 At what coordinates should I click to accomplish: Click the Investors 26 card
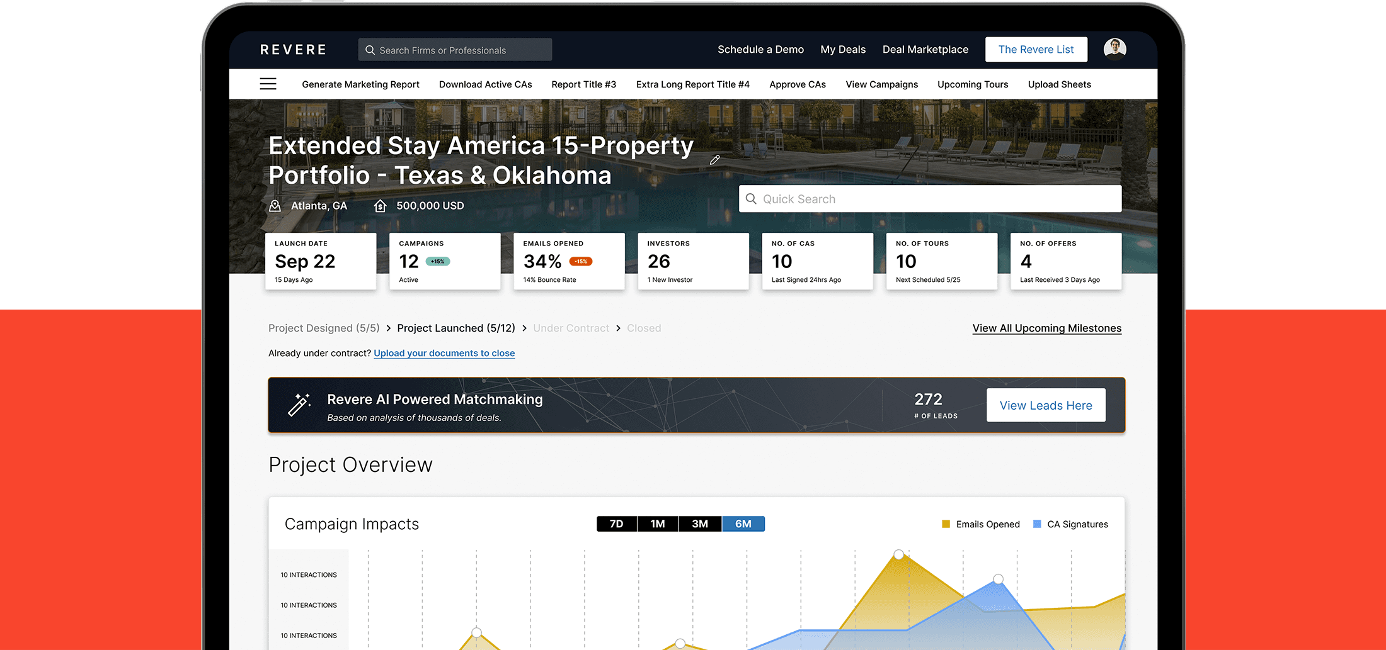point(693,261)
